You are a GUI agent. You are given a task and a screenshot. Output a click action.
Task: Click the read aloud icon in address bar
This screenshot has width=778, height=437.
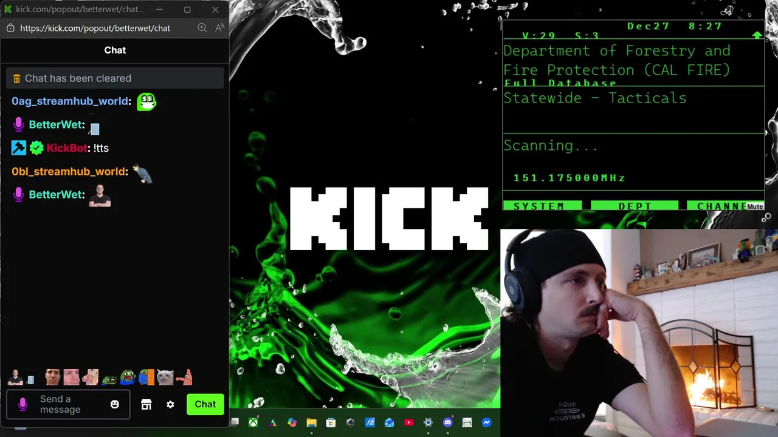point(219,28)
